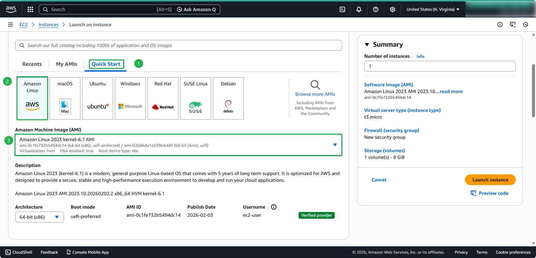Collapse the Summary section

(367, 45)
